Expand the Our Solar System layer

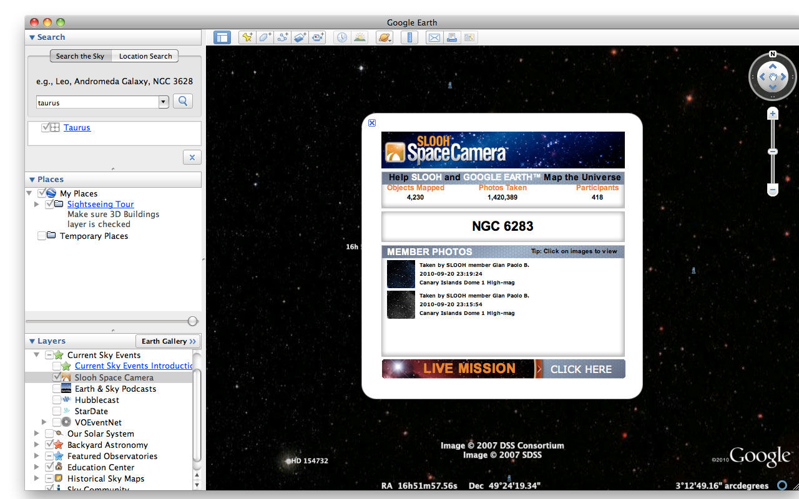36,434
